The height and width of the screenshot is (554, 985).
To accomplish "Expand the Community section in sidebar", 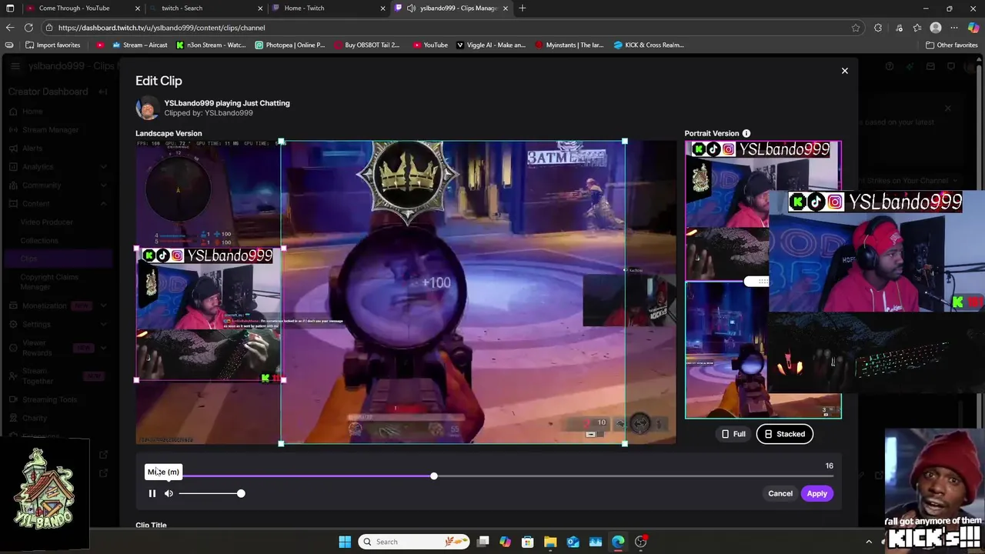I will pyautogui.click(x=103, y=185).
